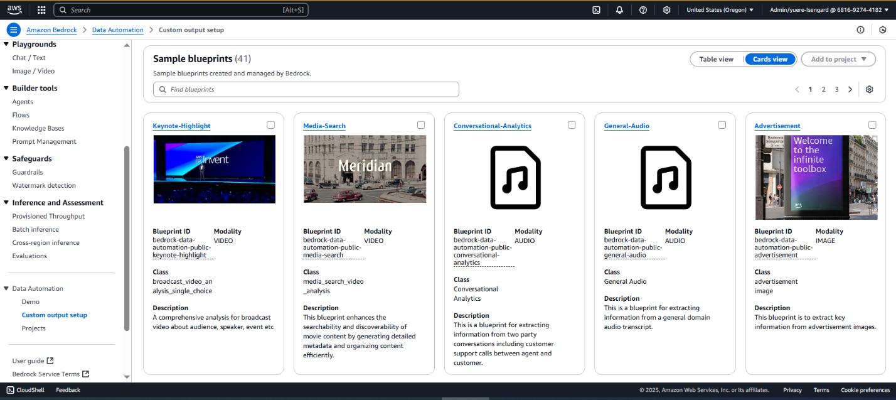Open the Advertisement billboard thumbnail
The width and height of the screenshot is (896, 400).
pyautogui.click(x=816, y=177)
